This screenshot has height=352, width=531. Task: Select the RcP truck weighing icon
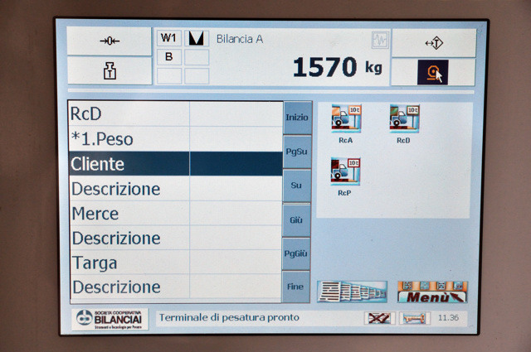[x=345, y=175]
